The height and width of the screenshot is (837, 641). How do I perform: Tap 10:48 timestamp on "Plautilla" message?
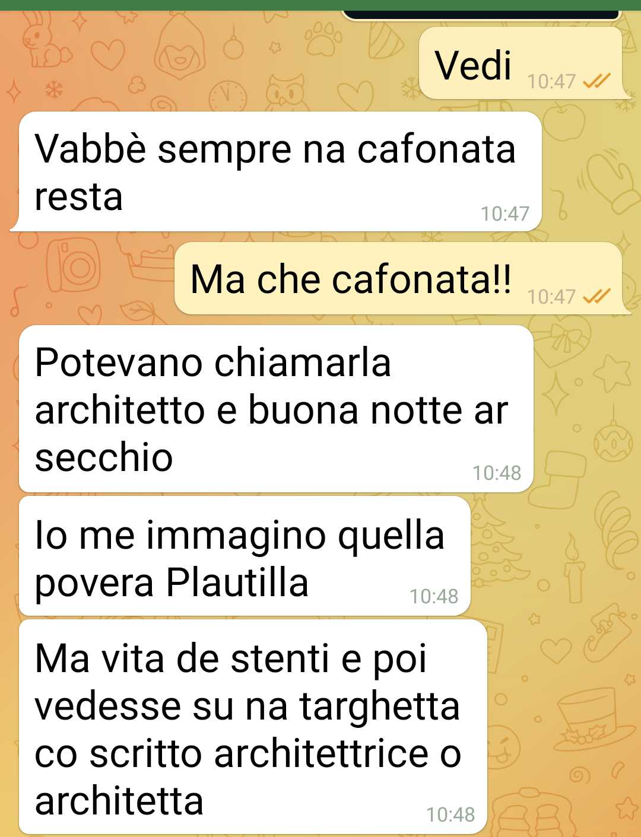click(434, 597)
